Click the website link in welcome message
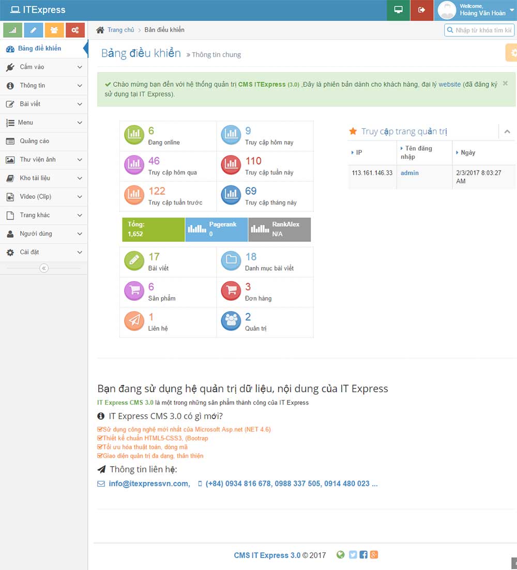517x570 pixels. point(449,84)
